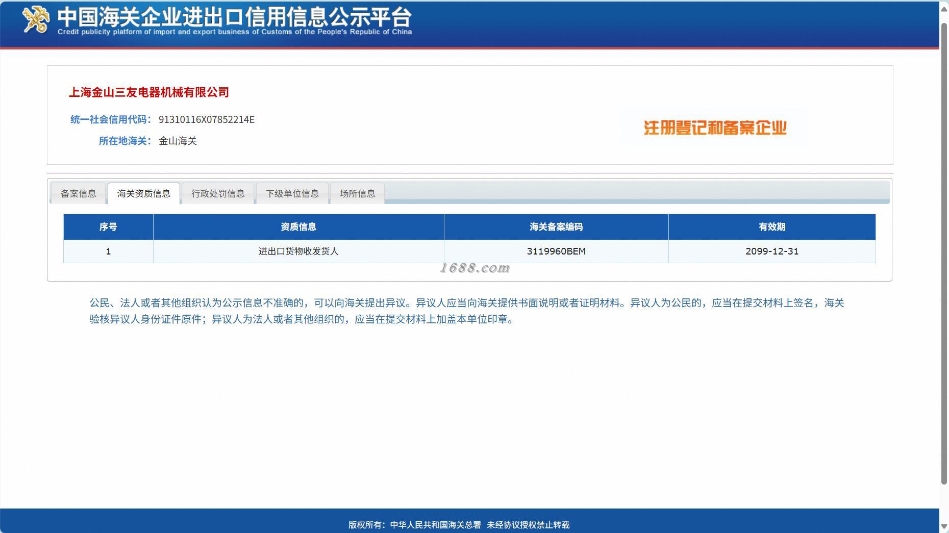The height and width of the screenshot is (533, 949).
Task: Click the 所在地海关 label
Action: click(x=125, y=141)
